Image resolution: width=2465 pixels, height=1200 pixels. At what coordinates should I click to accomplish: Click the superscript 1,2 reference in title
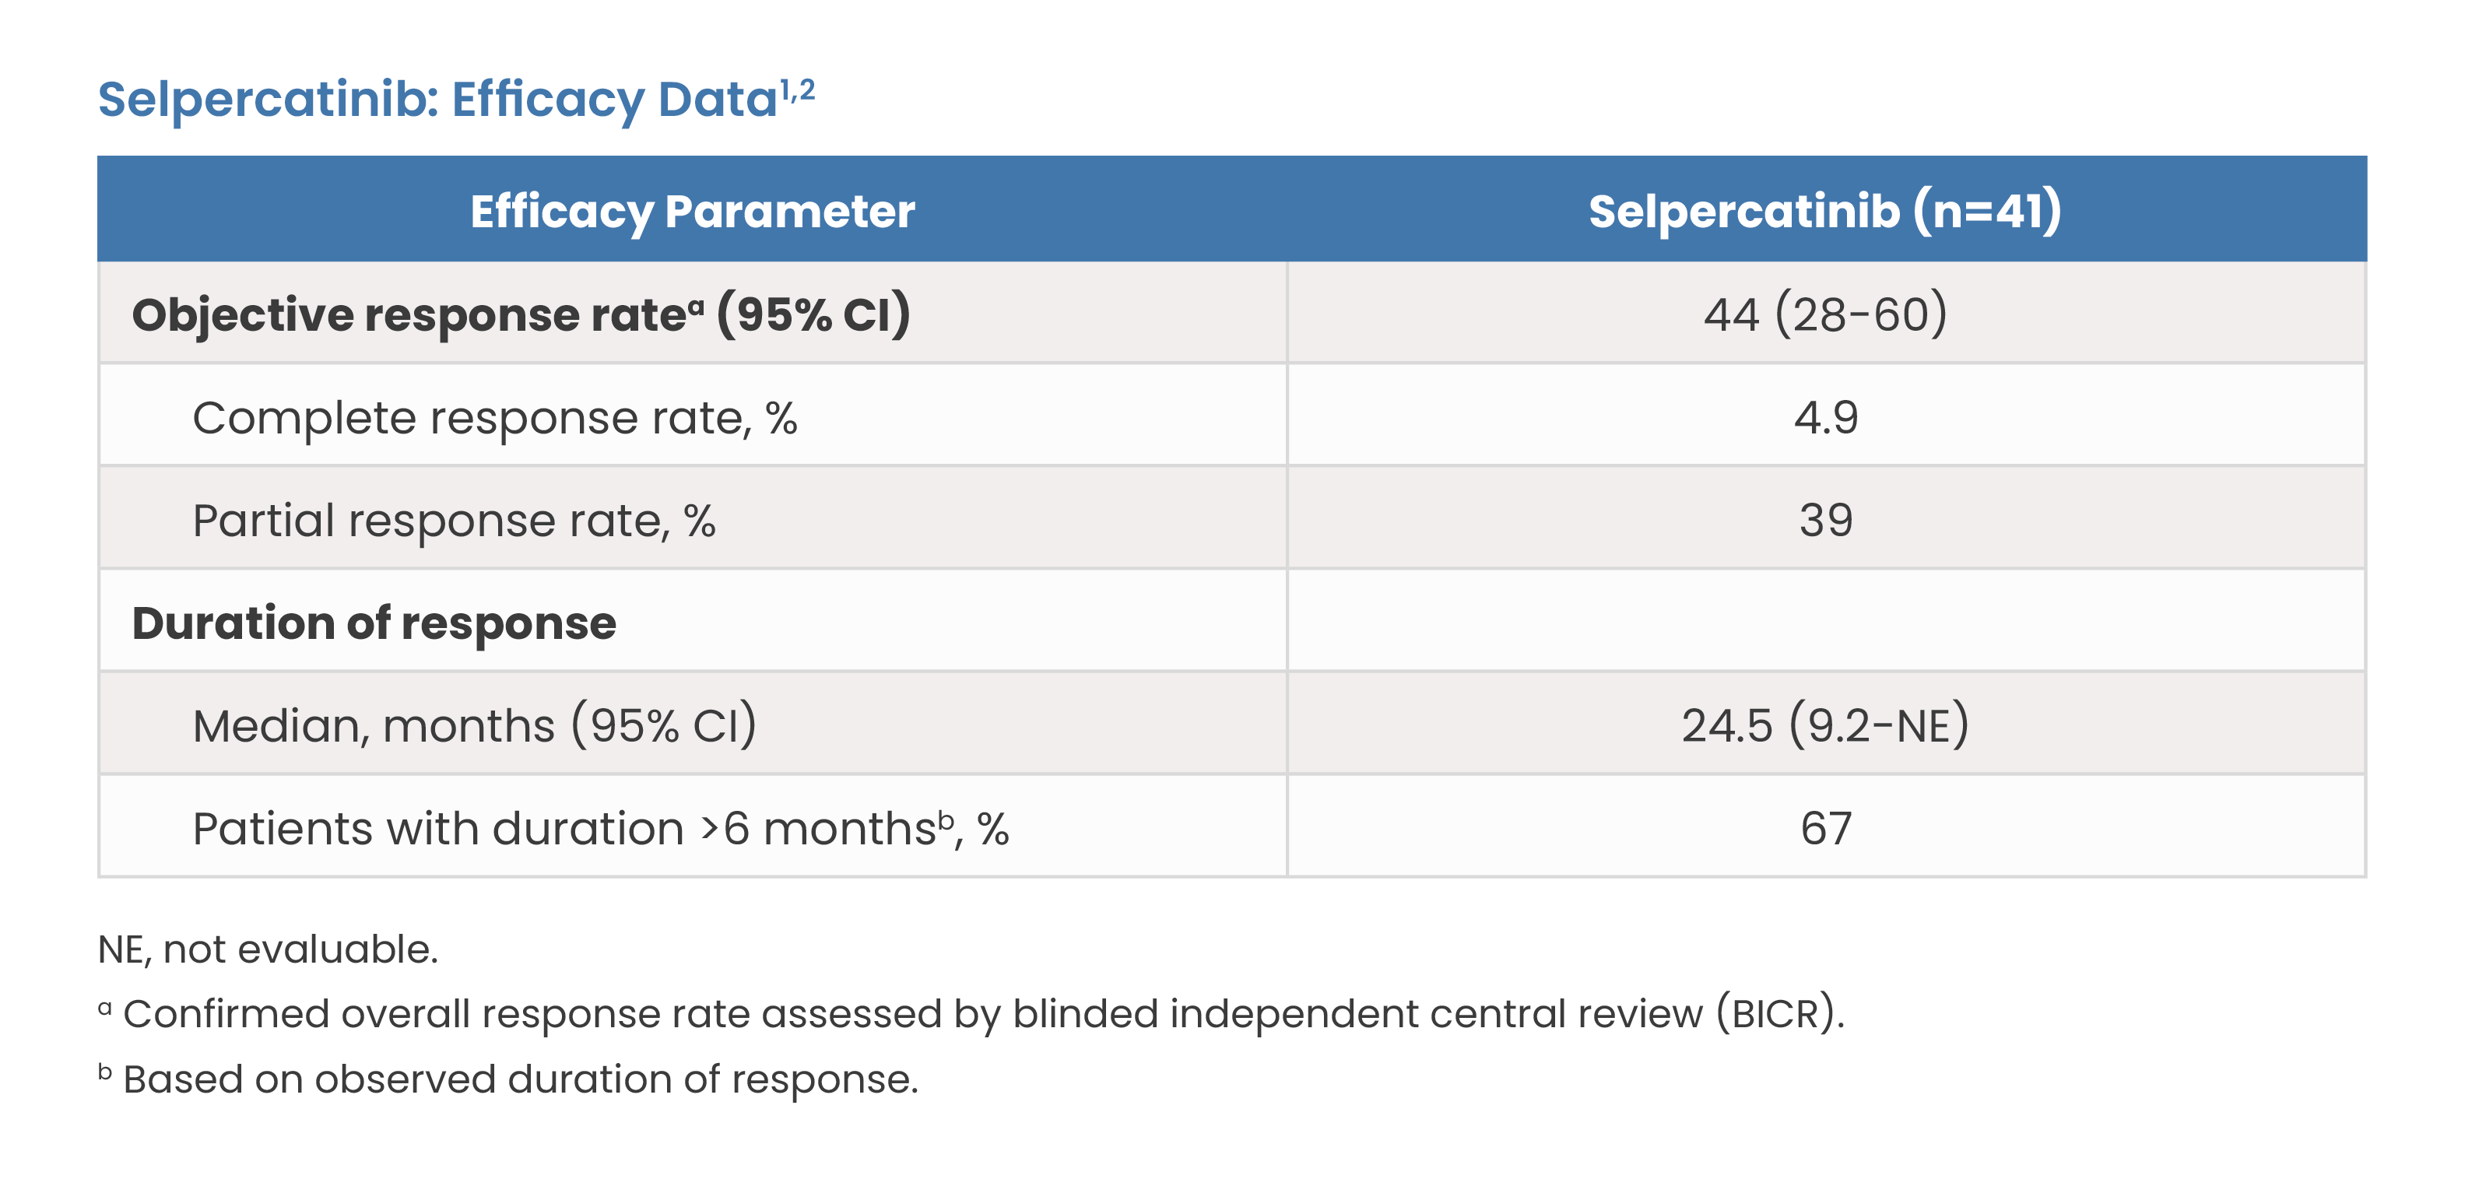tap(797, 90)
